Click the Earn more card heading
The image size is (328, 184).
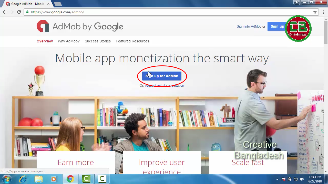pos(76,162)
